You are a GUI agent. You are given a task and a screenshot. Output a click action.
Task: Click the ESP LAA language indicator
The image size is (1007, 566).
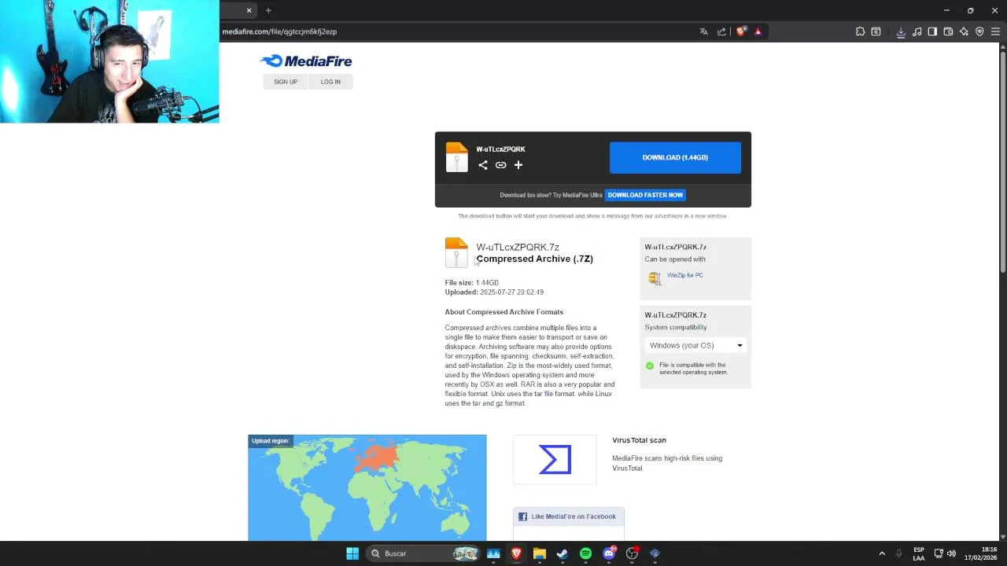tap(919, 553)
